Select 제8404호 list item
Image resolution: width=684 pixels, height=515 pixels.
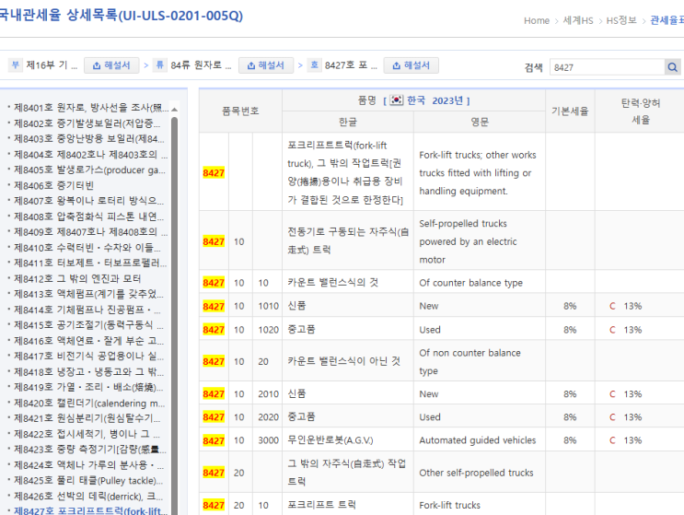point(90,155)
